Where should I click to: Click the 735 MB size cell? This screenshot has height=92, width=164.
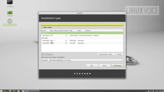point(72,43)
